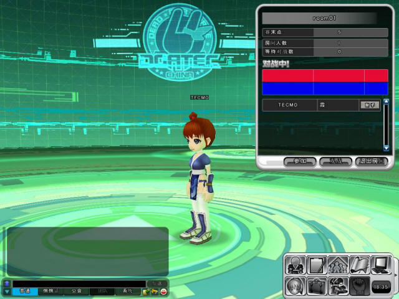This screenshot has height=299, width=399.
Task: Switch to the 公会 chat tab
Action: [76, 292]
